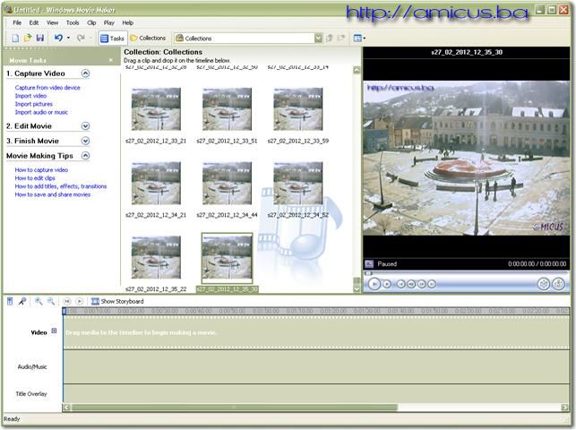Play the clip in the preview monitor

coord(374,284)
